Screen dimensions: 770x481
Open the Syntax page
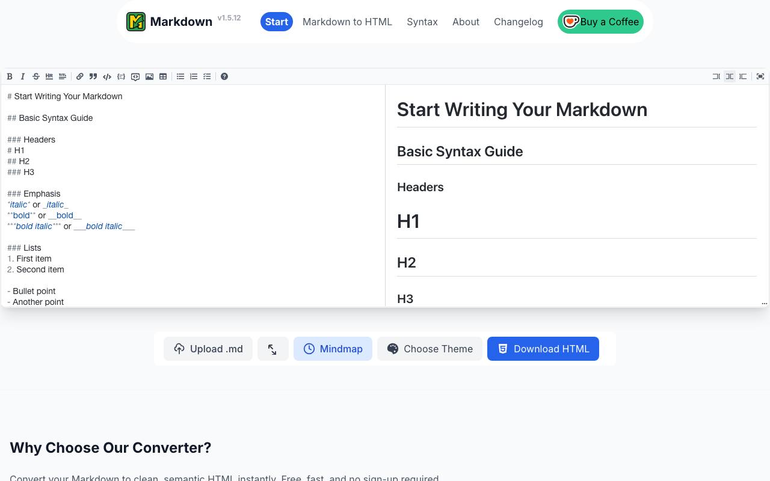coord(422,22)
